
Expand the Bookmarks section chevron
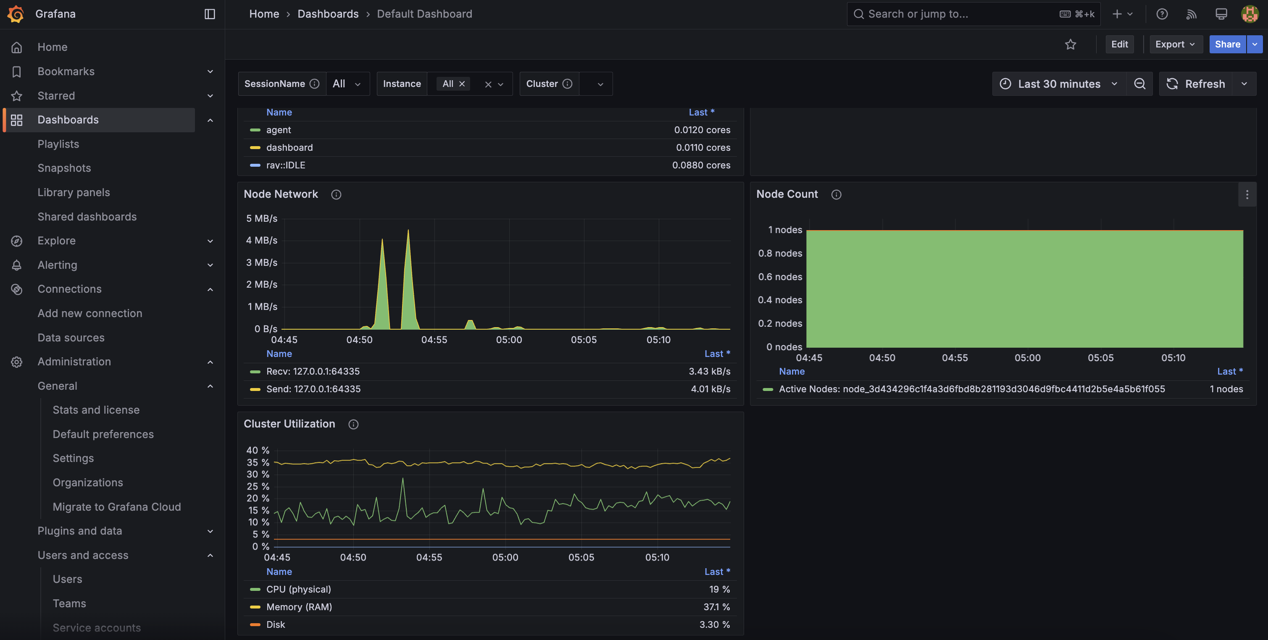210,71
